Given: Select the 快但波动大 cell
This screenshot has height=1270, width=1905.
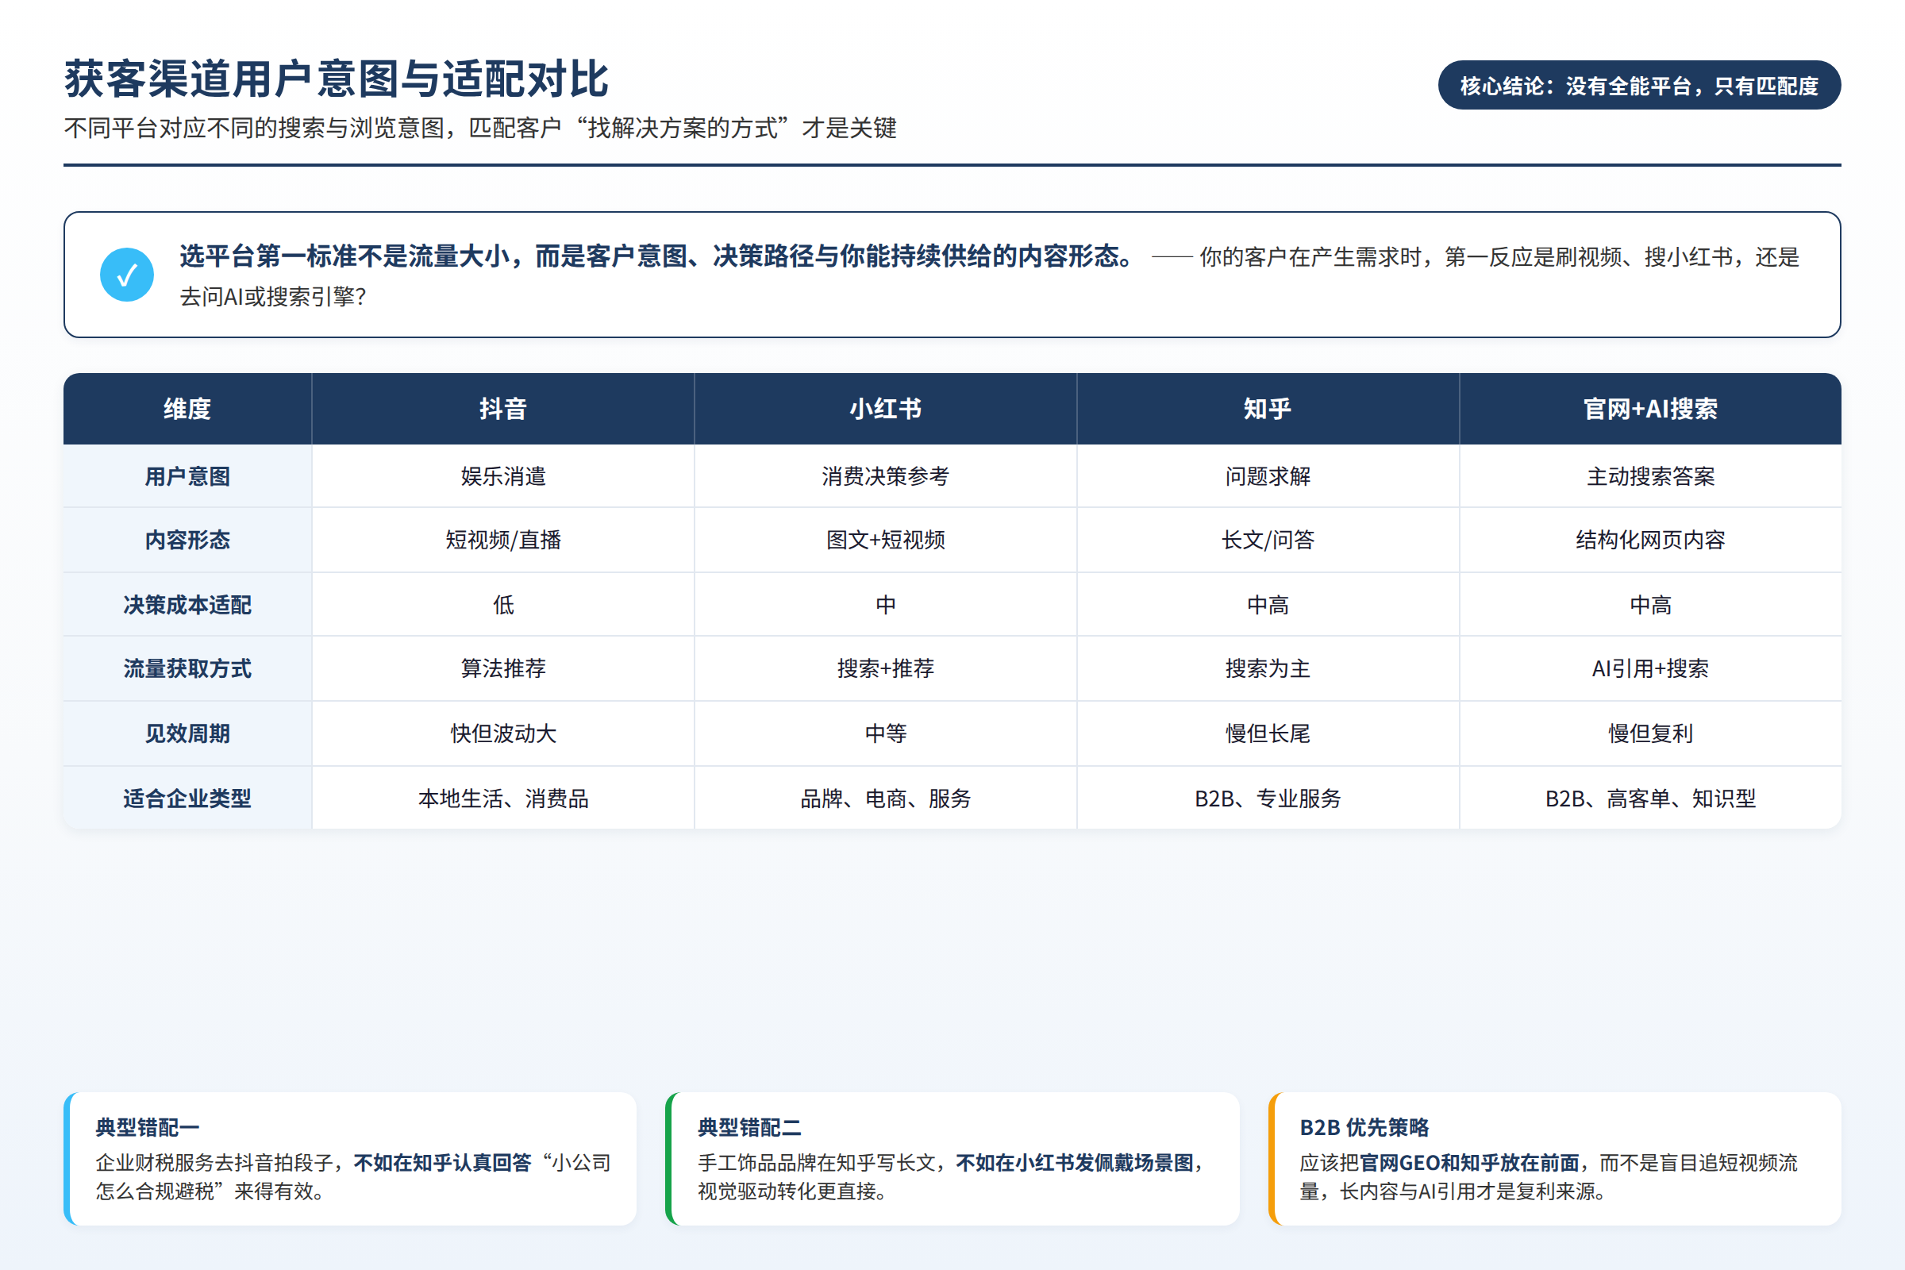Looking at the screenshot, I should (x=503, y=733).
